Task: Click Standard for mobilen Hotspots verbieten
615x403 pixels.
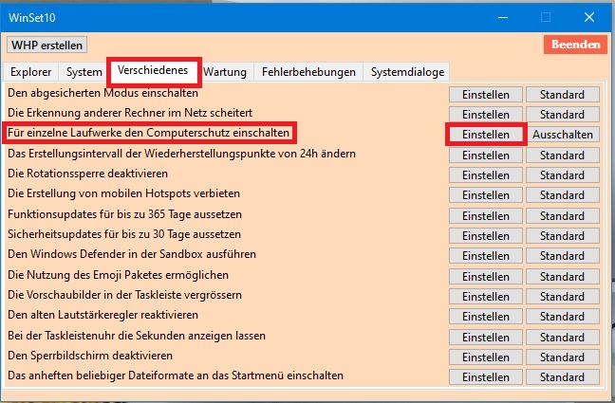Action: [x=563, y=195]
